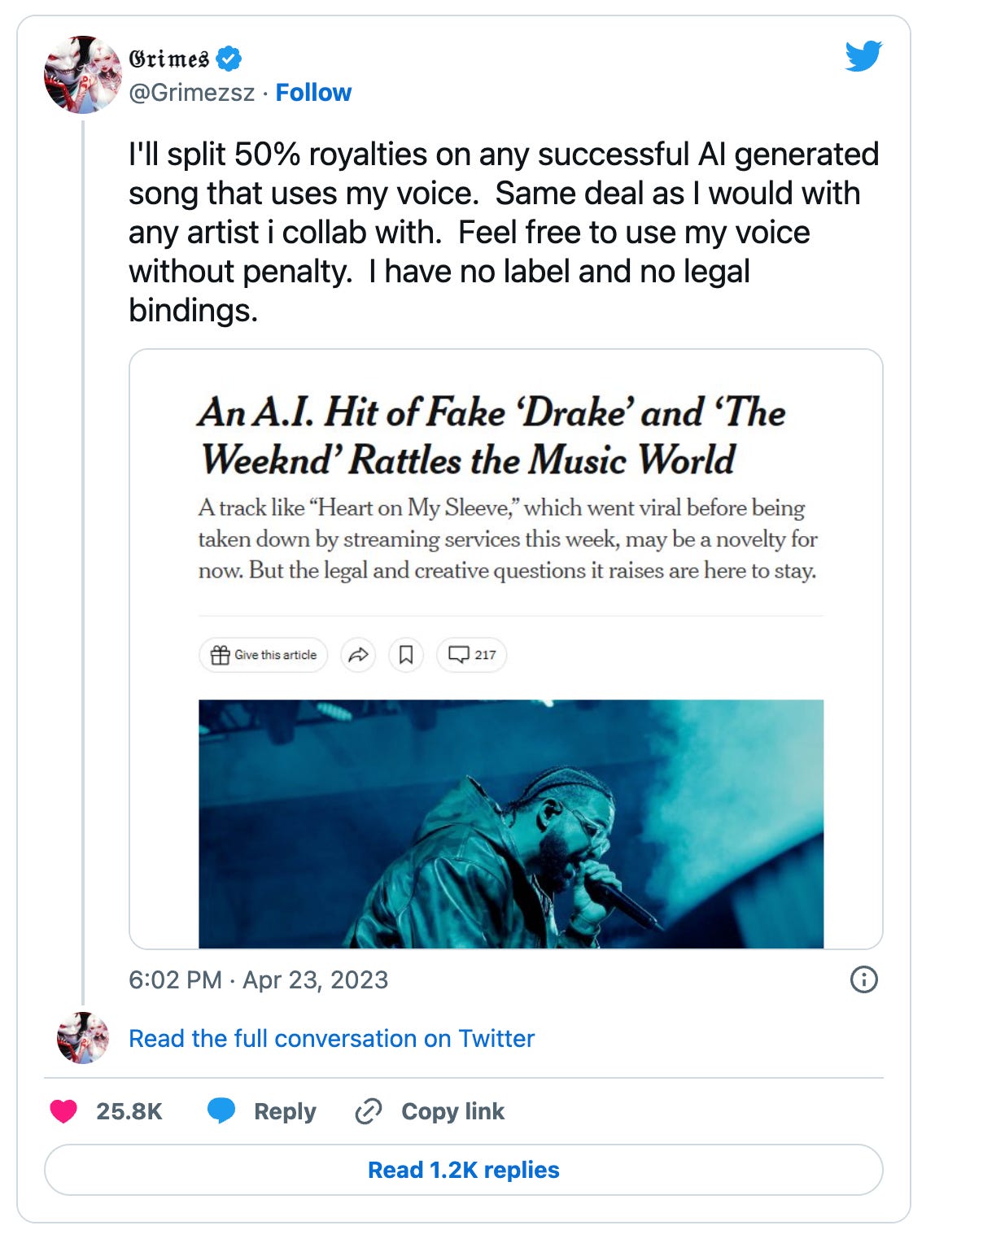Viewport: 983px width, 1243px height.
Task: Click the bookmark icon in article
Action: pos(406,655)
